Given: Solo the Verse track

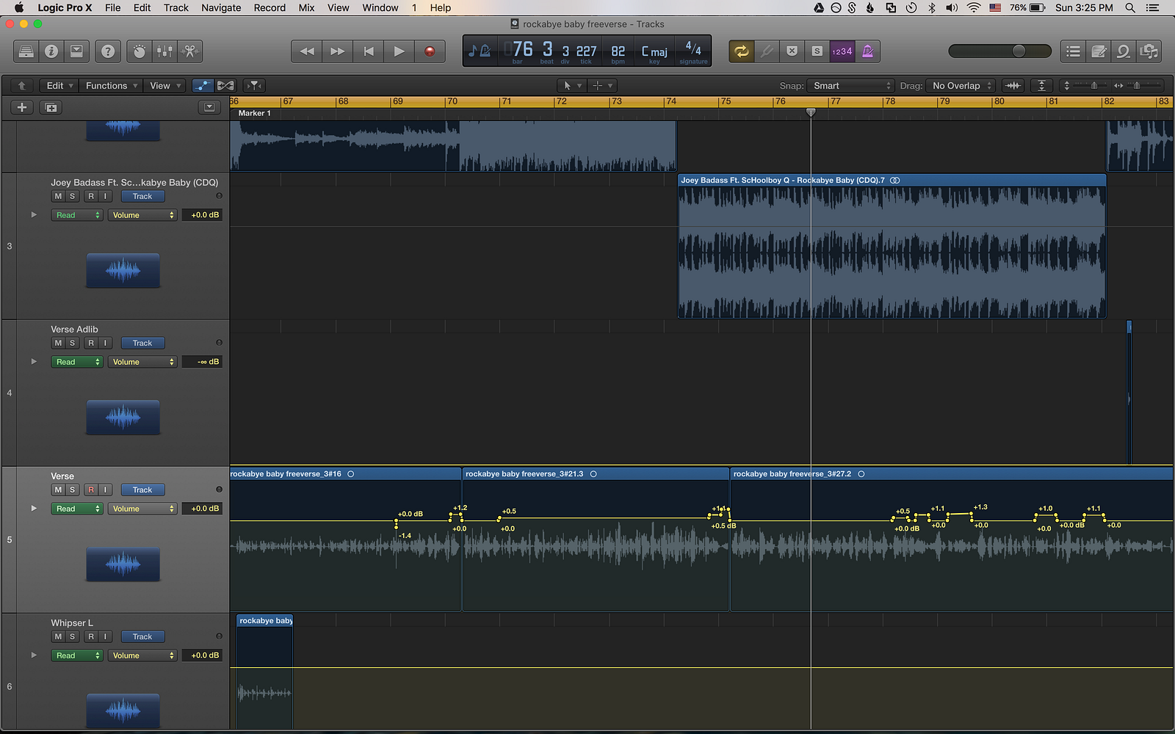Looking at the screenshot, I should [x=72, y=490].
